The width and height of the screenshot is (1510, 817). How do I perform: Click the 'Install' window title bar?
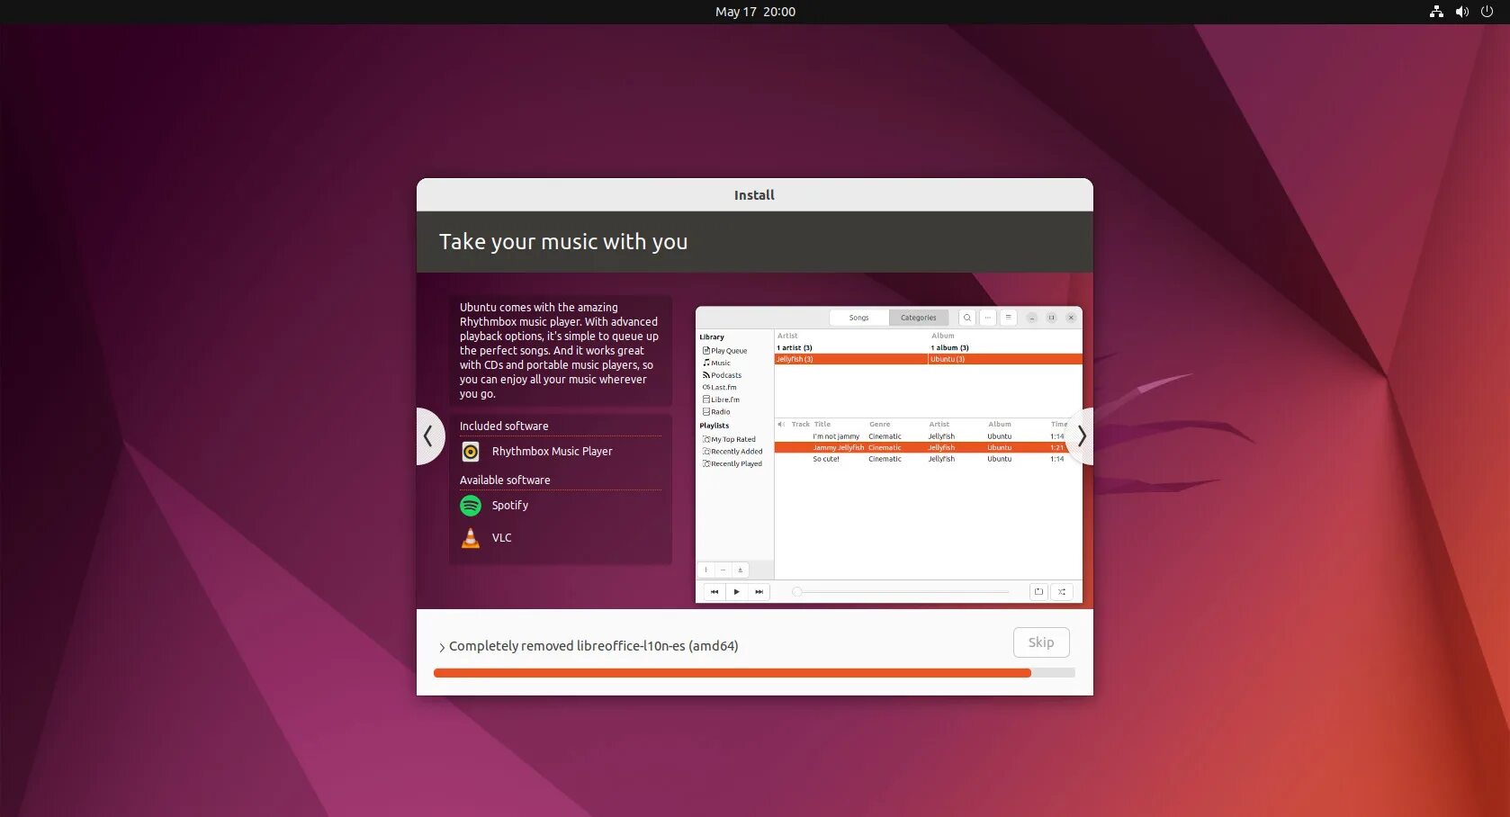(x=754, y=195)
